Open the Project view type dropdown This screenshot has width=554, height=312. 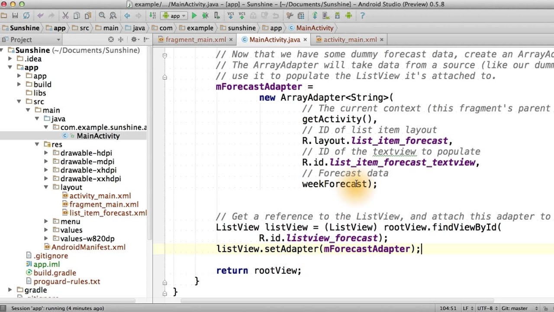(x=31, y=39)
